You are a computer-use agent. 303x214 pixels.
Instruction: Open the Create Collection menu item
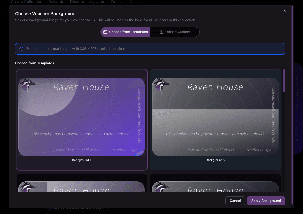pyautogui.click(x=26, y=2)
